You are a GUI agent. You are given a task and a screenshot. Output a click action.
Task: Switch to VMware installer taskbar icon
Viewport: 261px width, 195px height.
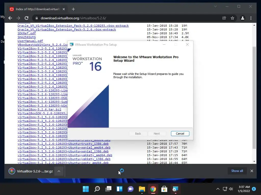tap(175, 189)
